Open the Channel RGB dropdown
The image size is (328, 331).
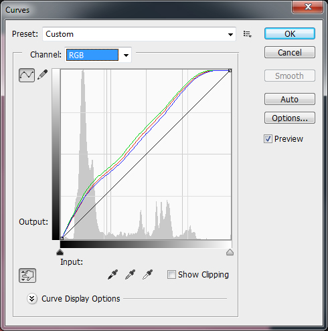tap(98, 55)
